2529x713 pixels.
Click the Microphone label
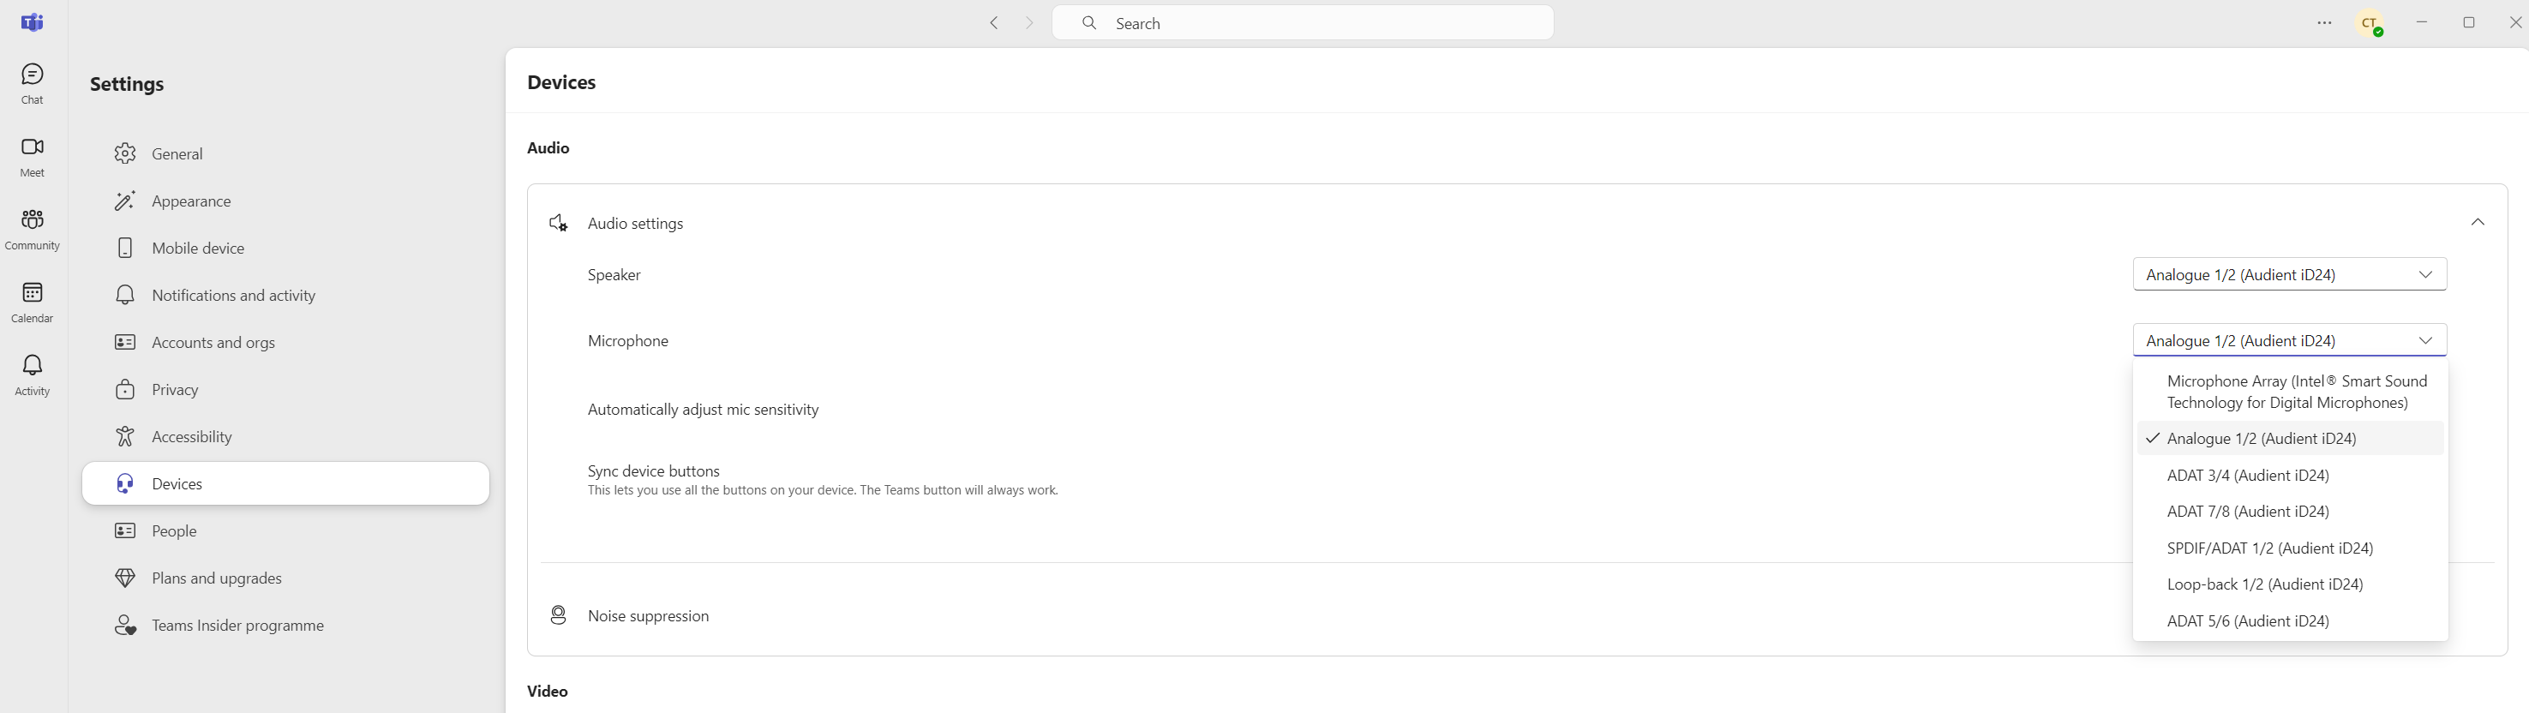pyautogui.click(x=628, y=341)
